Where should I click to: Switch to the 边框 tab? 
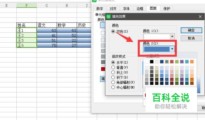pyautogui.click(x=140, y=9)
